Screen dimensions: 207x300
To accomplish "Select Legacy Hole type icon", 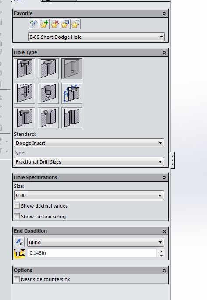I will point(72,93).
